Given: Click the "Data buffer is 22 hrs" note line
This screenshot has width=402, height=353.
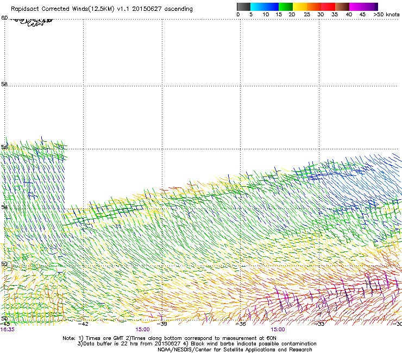Looking at the screenshot, I should (x=197, y=344).
